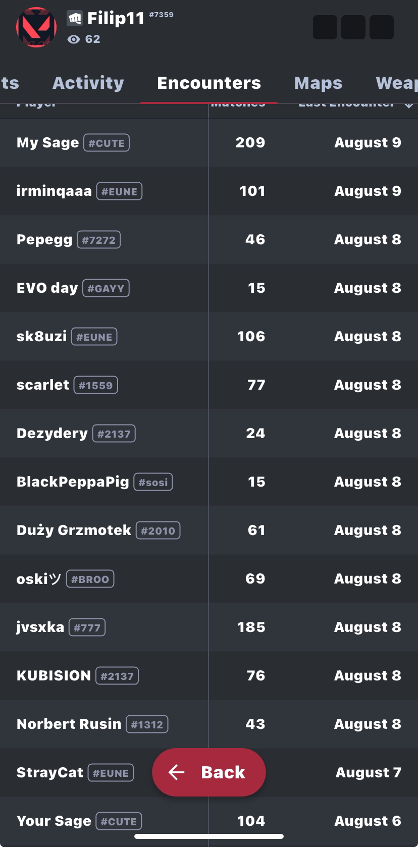This screenshot has width=418, height=847.
Task: Sort by Last Encounter arrow
Action: tap(409, 105)
